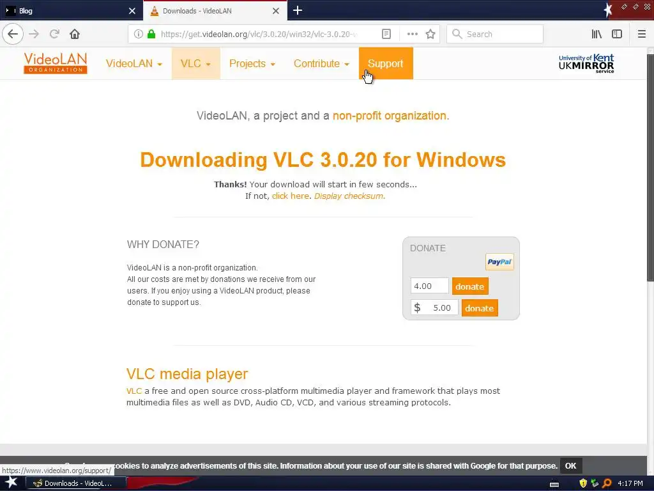Toggle the browser sidebar icon
Image resolution: width=654 pixels, height=491 pixels.
[x=617, y=34]
